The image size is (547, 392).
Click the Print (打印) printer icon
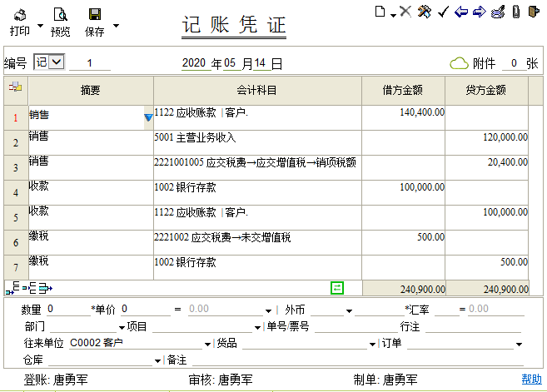[x=20, y=15]
